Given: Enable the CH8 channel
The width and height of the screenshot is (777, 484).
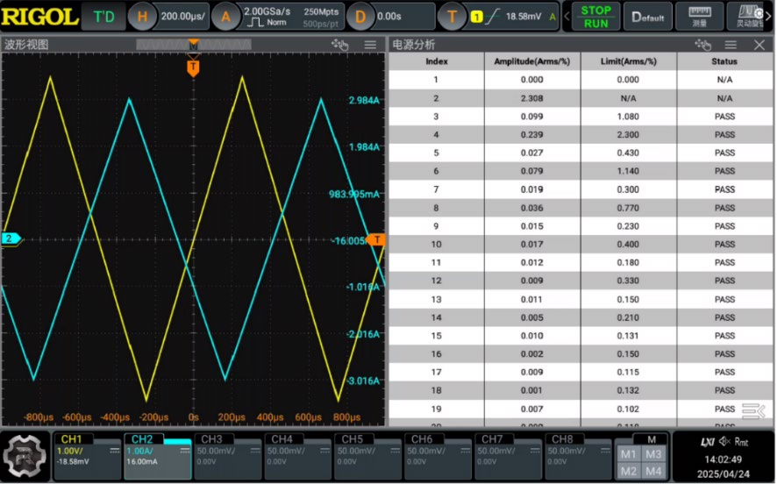Looking at the screenshot, I should pos(562,439).
